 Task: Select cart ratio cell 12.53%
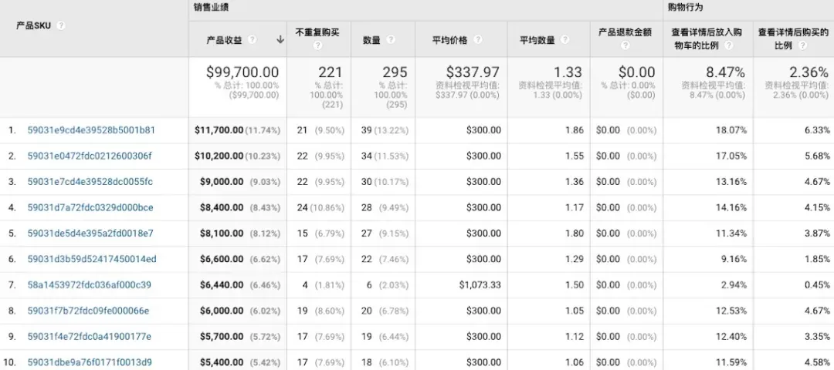[x=731, y=311]
